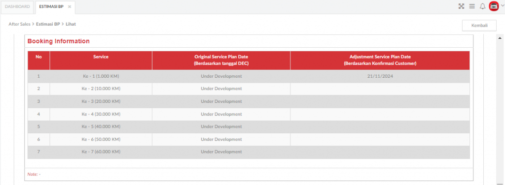
Task: Click the Original Service Plan Date header
Action: (x=221, y=61)
